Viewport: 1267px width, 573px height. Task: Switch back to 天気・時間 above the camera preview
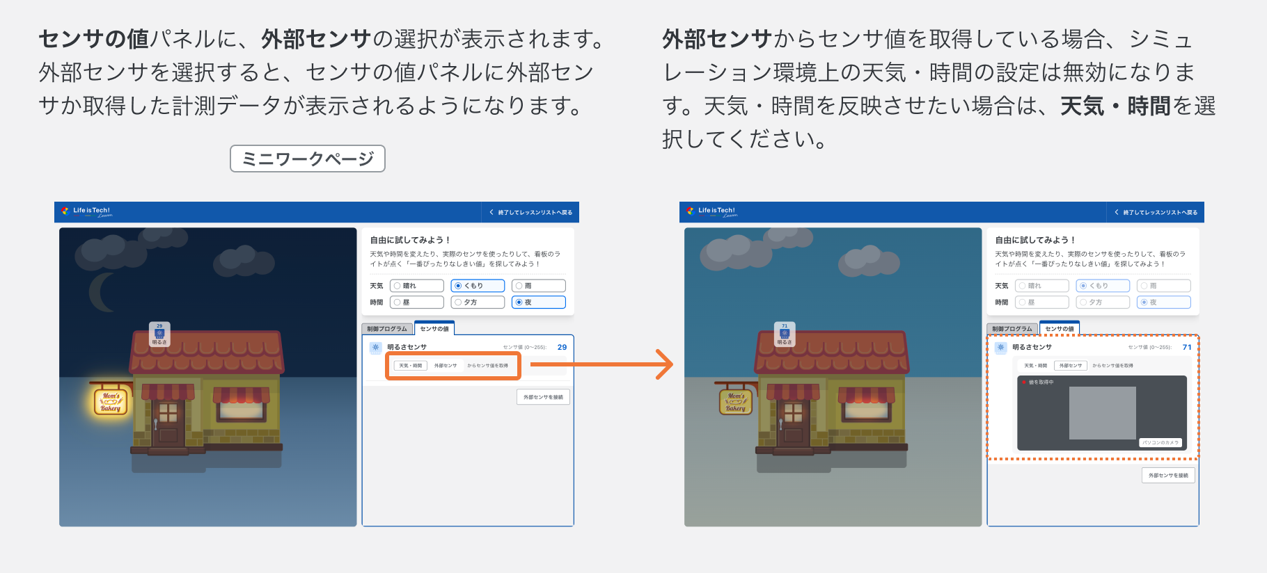(x=1034, y=366)
